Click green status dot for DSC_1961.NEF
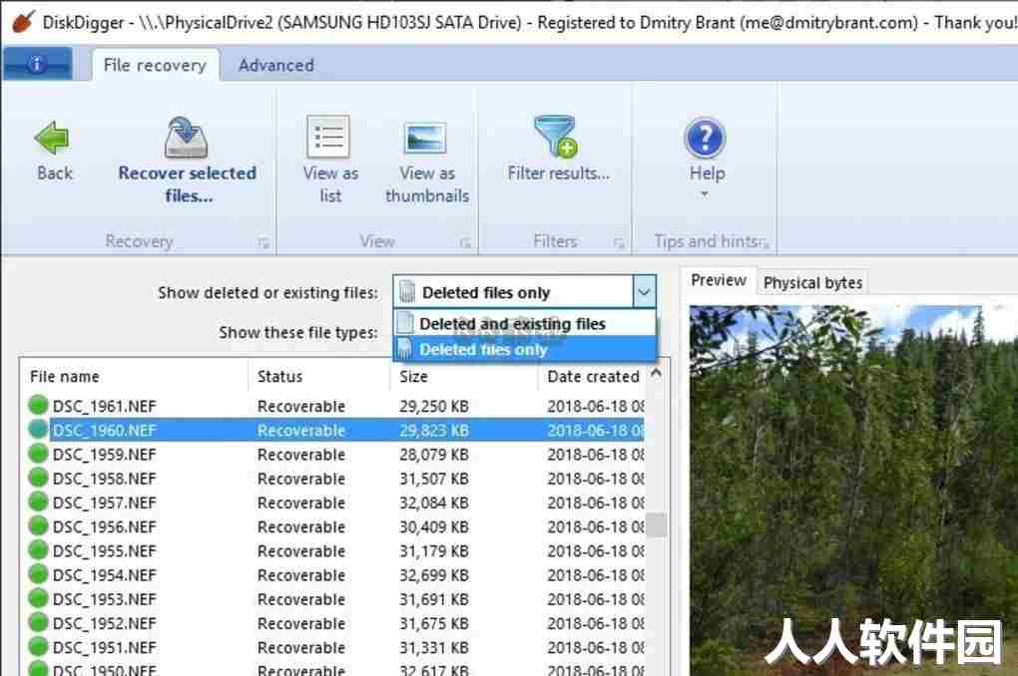Image resolution: width=1018 pixels, height=676 pixels. (x=38, y=405)
